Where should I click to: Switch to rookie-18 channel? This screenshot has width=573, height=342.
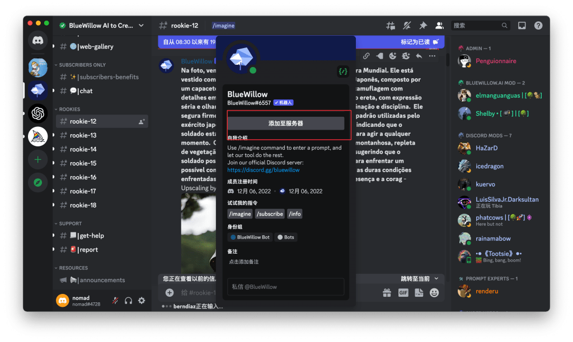[102, 205]
